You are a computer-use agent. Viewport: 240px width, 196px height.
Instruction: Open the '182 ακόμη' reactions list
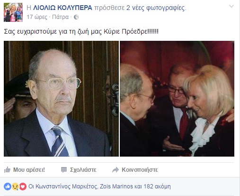(x=157, y=187)
